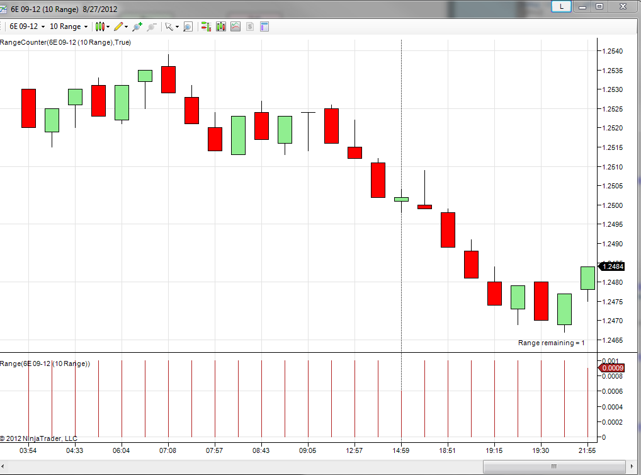This screenshot has height=475, width=641.
Task: Expand the drawing tools dropdown arrow
Action: 126,27
